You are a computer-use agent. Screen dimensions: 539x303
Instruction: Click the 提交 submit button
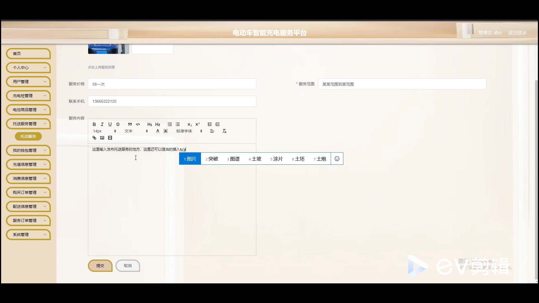[100, 266]
